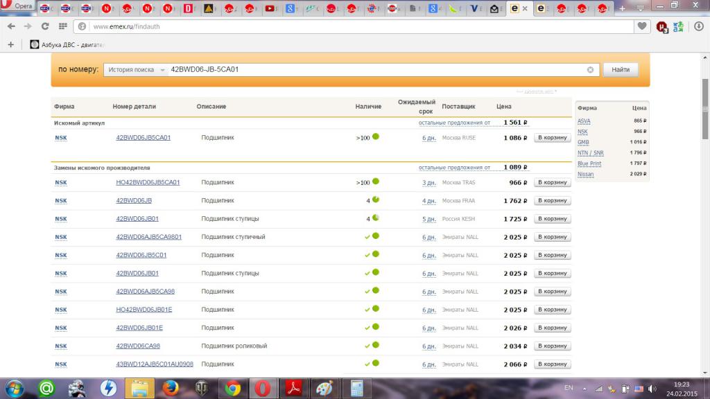
Task: Open the downloads arrow icon
Action: coord(699,26)
